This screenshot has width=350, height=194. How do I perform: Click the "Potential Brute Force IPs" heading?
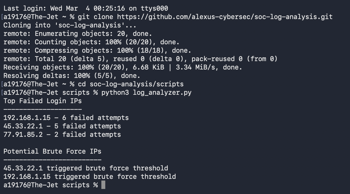52,151
